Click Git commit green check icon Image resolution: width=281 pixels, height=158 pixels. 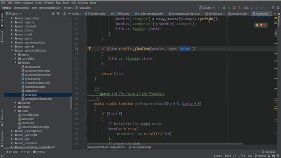pos(256,8)
